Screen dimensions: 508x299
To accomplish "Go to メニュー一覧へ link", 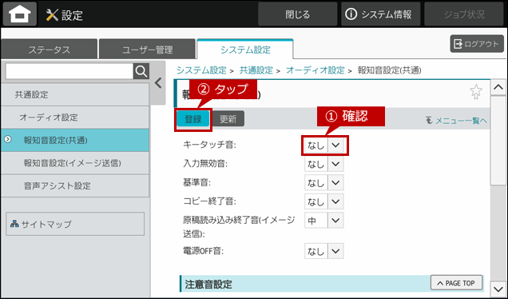I will point(457,120).
